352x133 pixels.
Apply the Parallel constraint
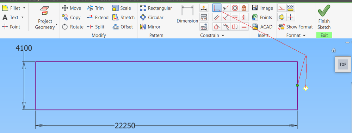(x=217, y=17)
